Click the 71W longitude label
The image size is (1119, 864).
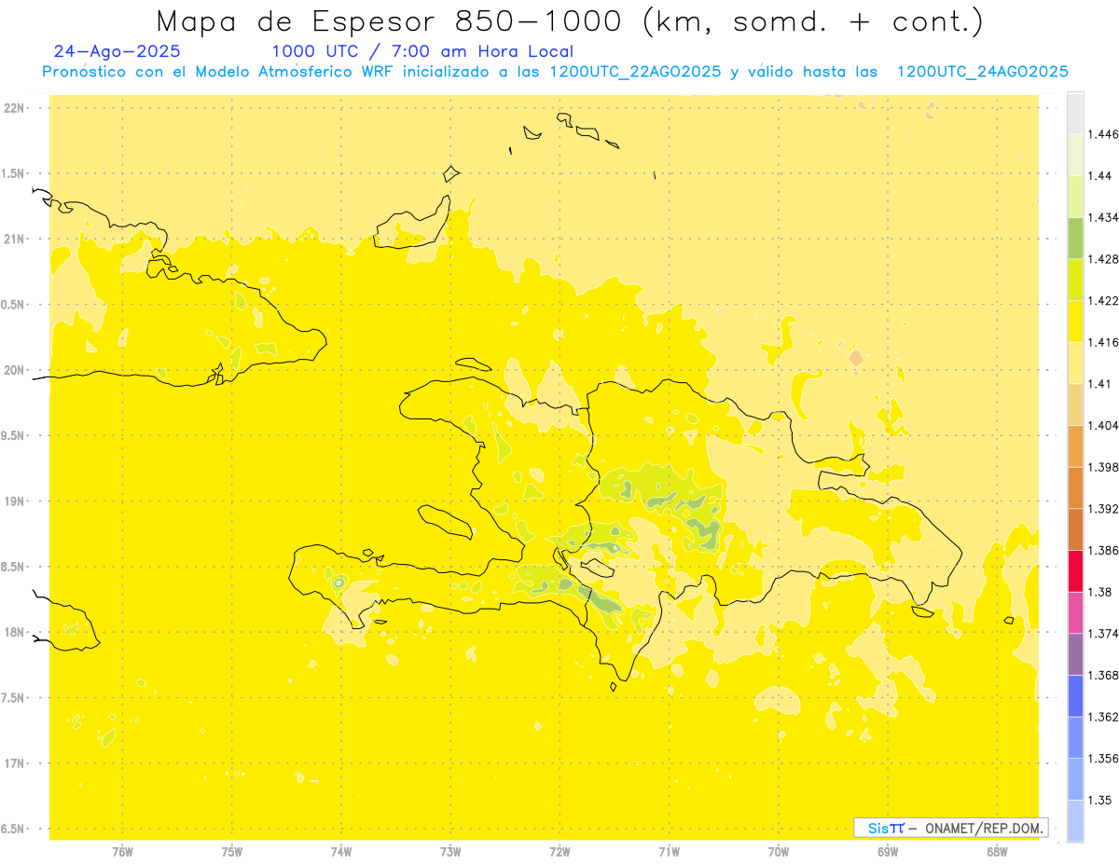coord(669,851)
